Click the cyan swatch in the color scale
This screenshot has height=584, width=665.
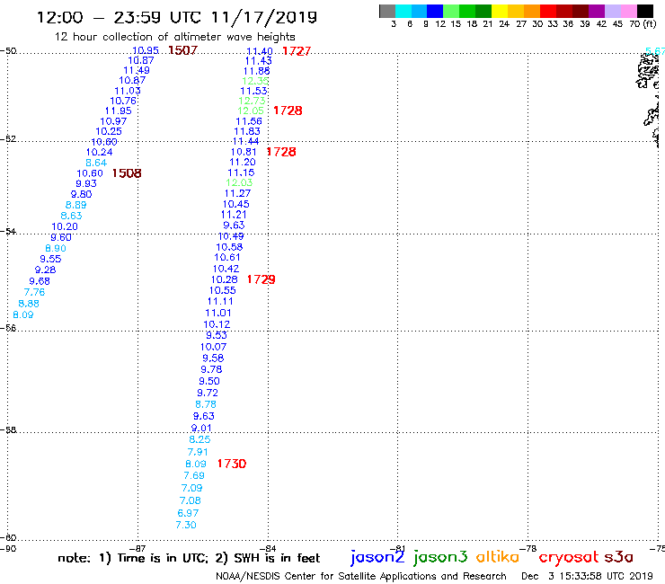[x=403, y=11]
